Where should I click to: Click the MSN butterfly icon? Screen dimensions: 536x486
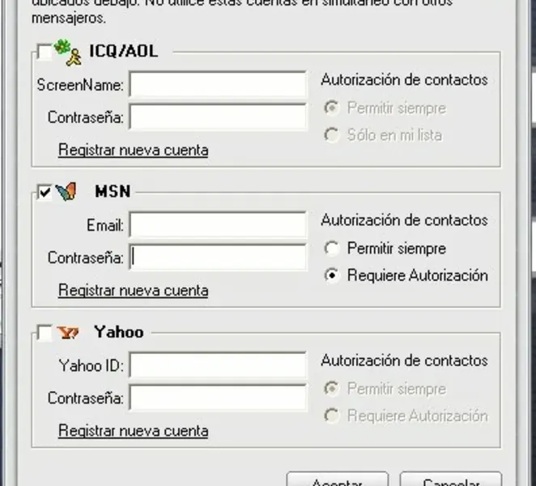66,192
